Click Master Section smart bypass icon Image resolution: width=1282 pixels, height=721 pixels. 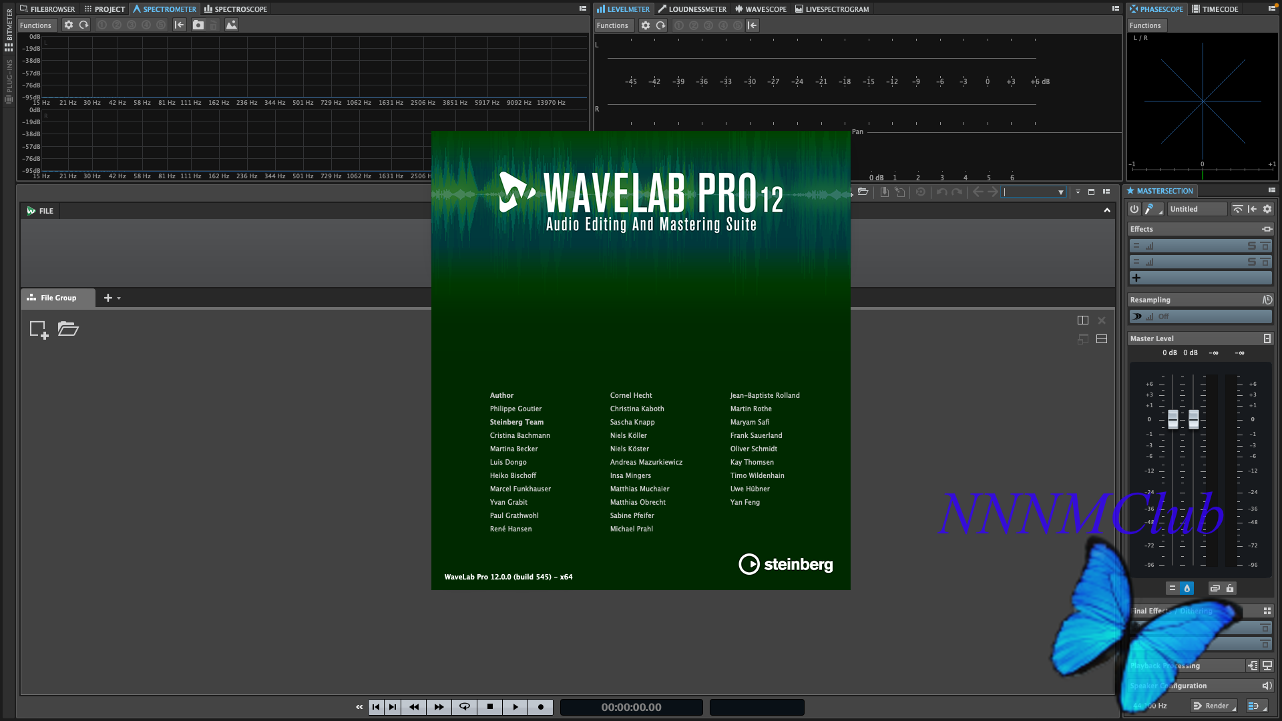point(1237,209)
